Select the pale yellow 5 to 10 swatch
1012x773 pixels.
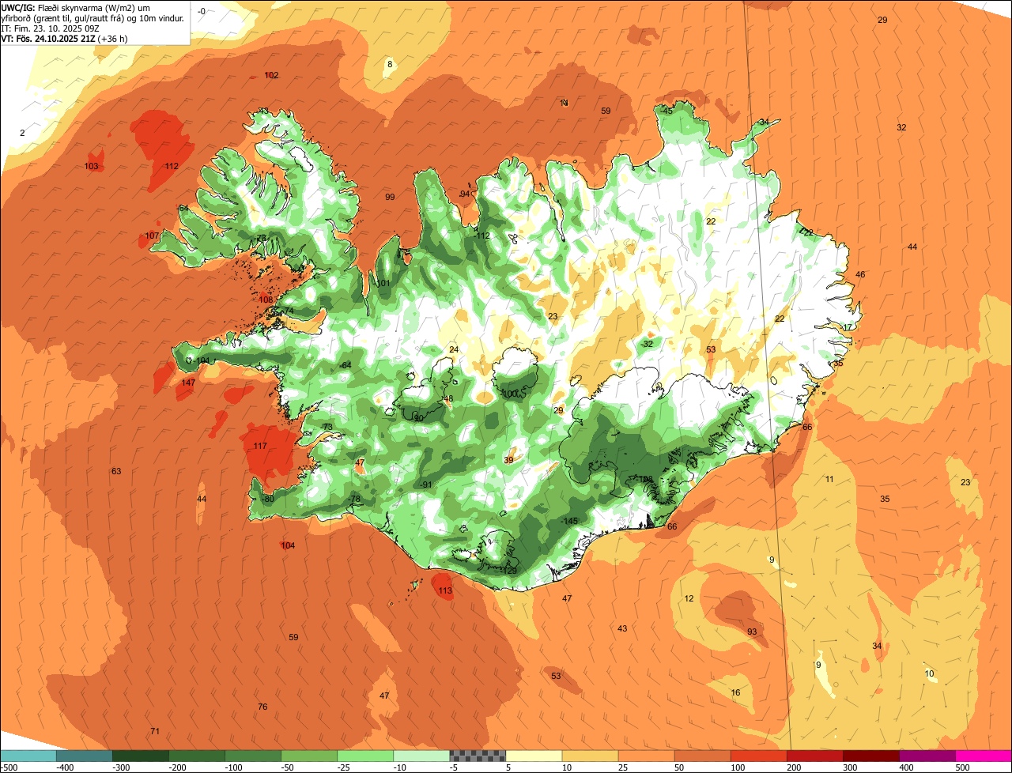point(534,756)
